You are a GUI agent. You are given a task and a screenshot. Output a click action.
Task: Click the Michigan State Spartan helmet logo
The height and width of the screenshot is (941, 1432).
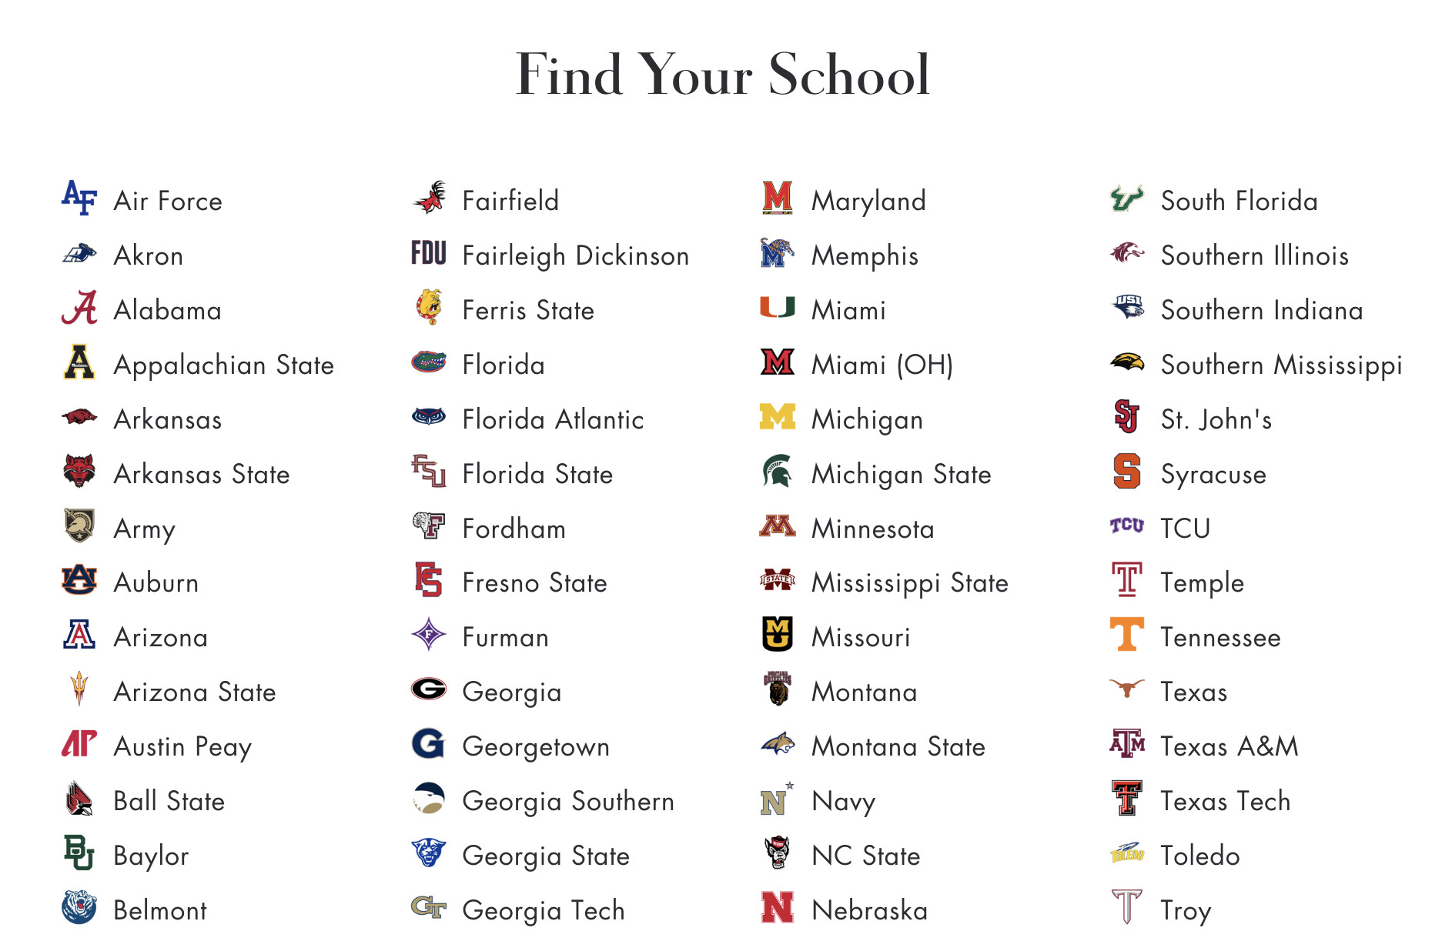pyautogui.click(x=778, y=472)
